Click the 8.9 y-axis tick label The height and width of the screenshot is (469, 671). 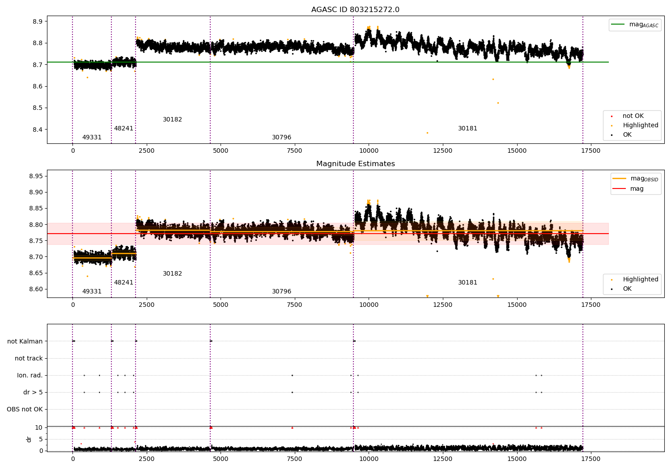coord(38,22)
